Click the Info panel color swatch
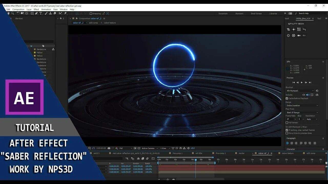Image resolution: width=328 pixels, height=184 pixels. coord(288,68)
